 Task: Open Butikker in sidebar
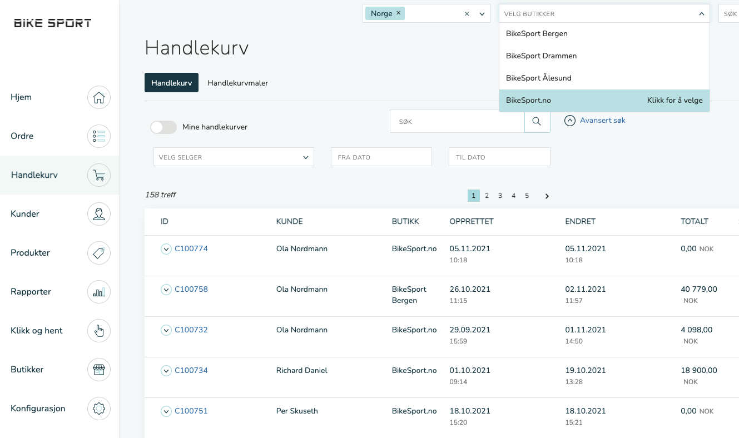pyautogui.click(x=27, y=370)
